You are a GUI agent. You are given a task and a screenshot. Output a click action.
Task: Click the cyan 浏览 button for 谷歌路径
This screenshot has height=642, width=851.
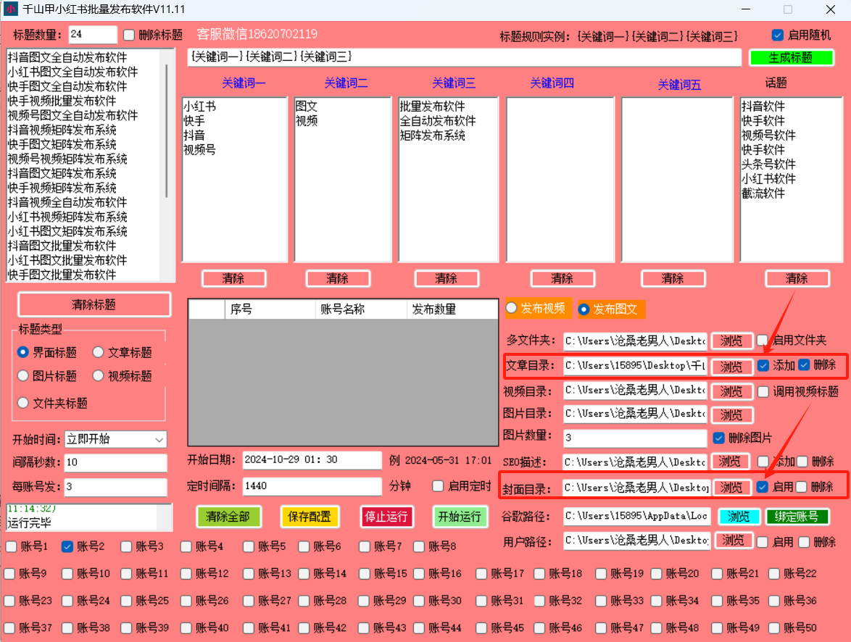(x=738, y=517)
